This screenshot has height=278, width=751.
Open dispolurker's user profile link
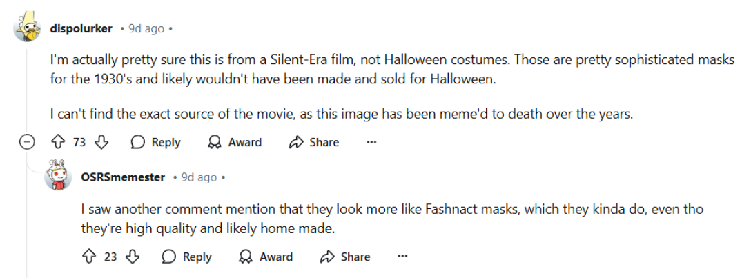(x=81, y=28)
